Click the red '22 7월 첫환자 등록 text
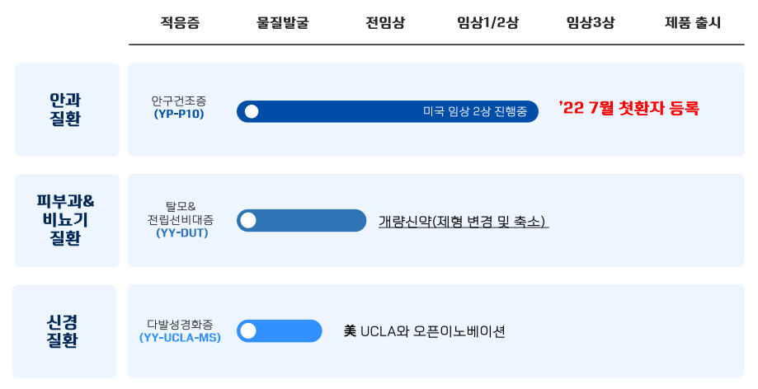 click(629, 108)
